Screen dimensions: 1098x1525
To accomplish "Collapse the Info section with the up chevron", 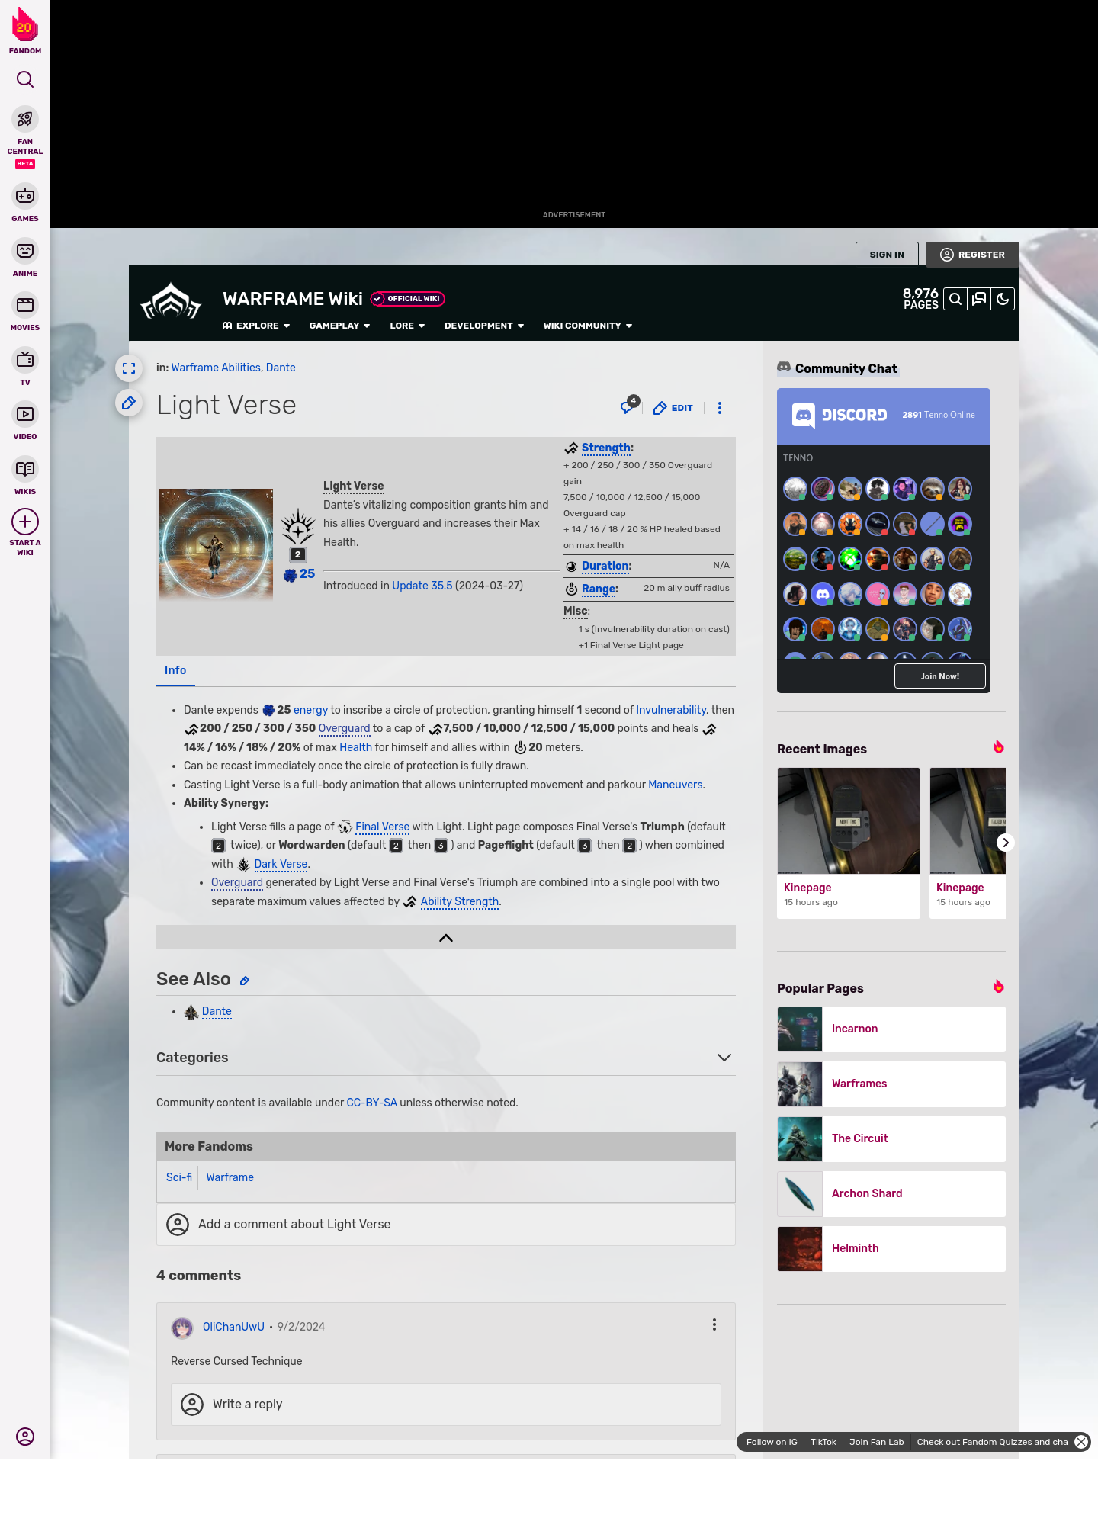I will (x=446, y=938).
